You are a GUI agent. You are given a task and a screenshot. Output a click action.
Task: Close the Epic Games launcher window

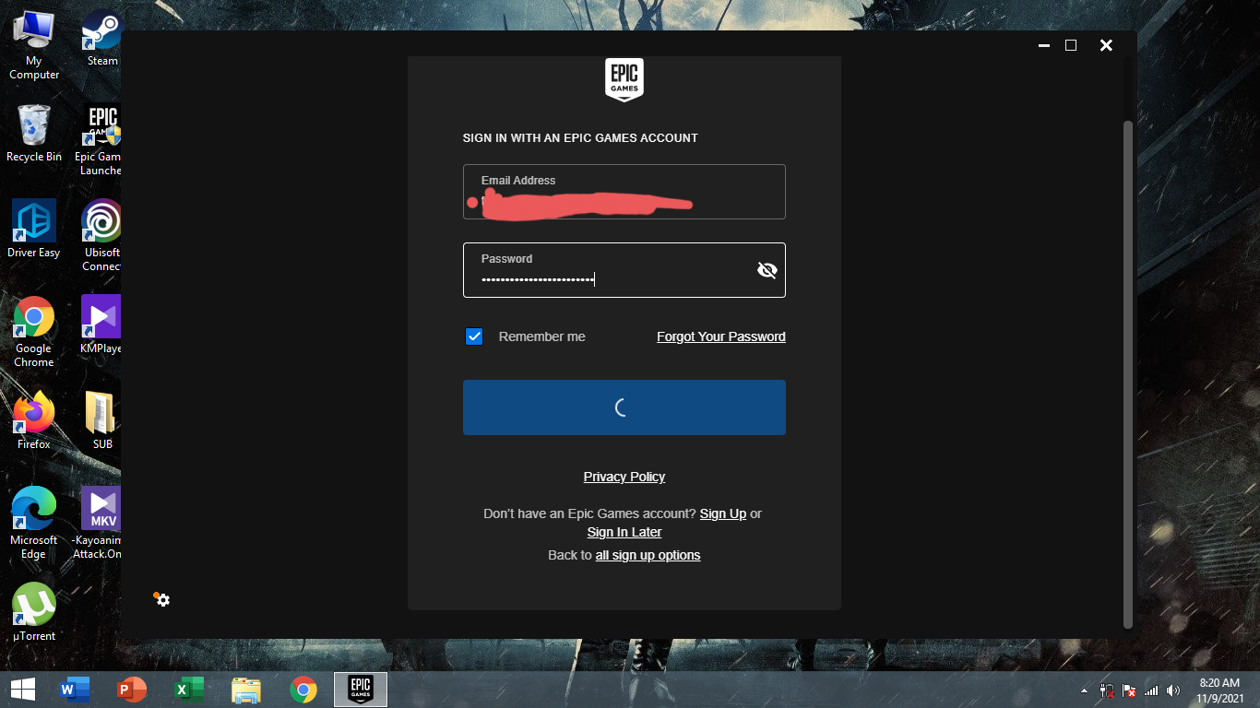[1106, 45]
